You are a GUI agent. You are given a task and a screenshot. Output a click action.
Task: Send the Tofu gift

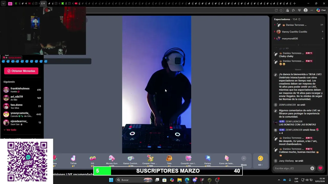169,160
